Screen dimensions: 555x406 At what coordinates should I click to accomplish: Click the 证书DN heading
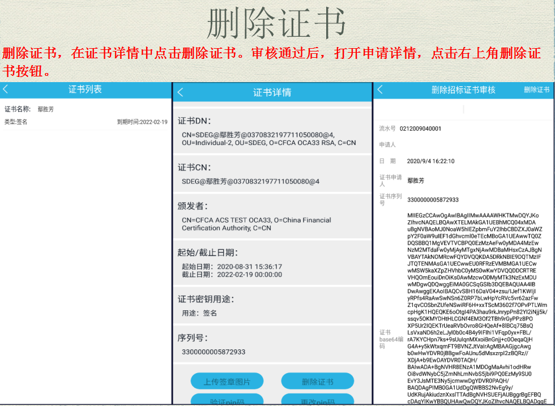click(194, 121)
